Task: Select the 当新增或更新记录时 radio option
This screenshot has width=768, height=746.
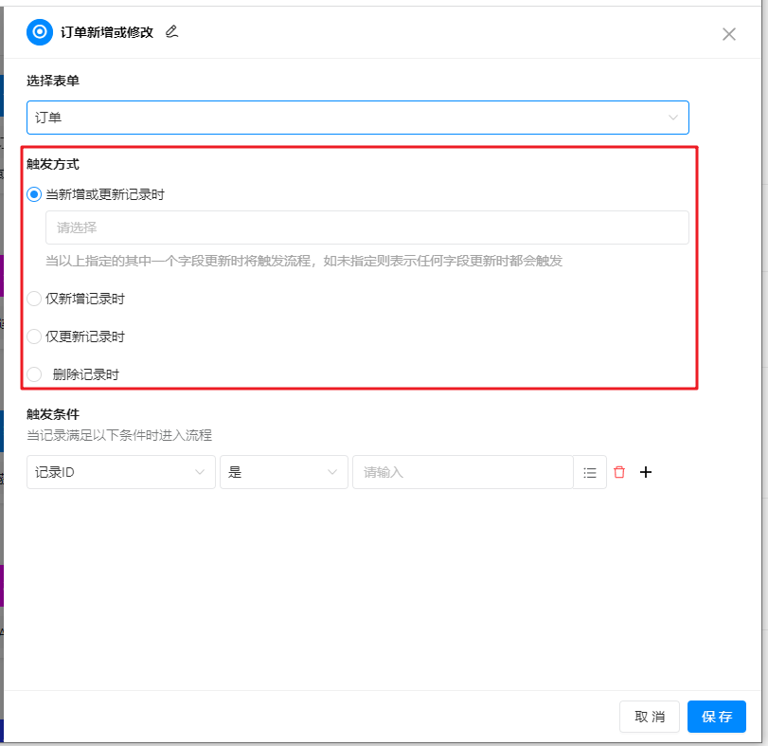Action: pos(35,194)
